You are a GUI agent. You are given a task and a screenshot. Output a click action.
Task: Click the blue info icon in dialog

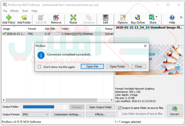(41, 55)
